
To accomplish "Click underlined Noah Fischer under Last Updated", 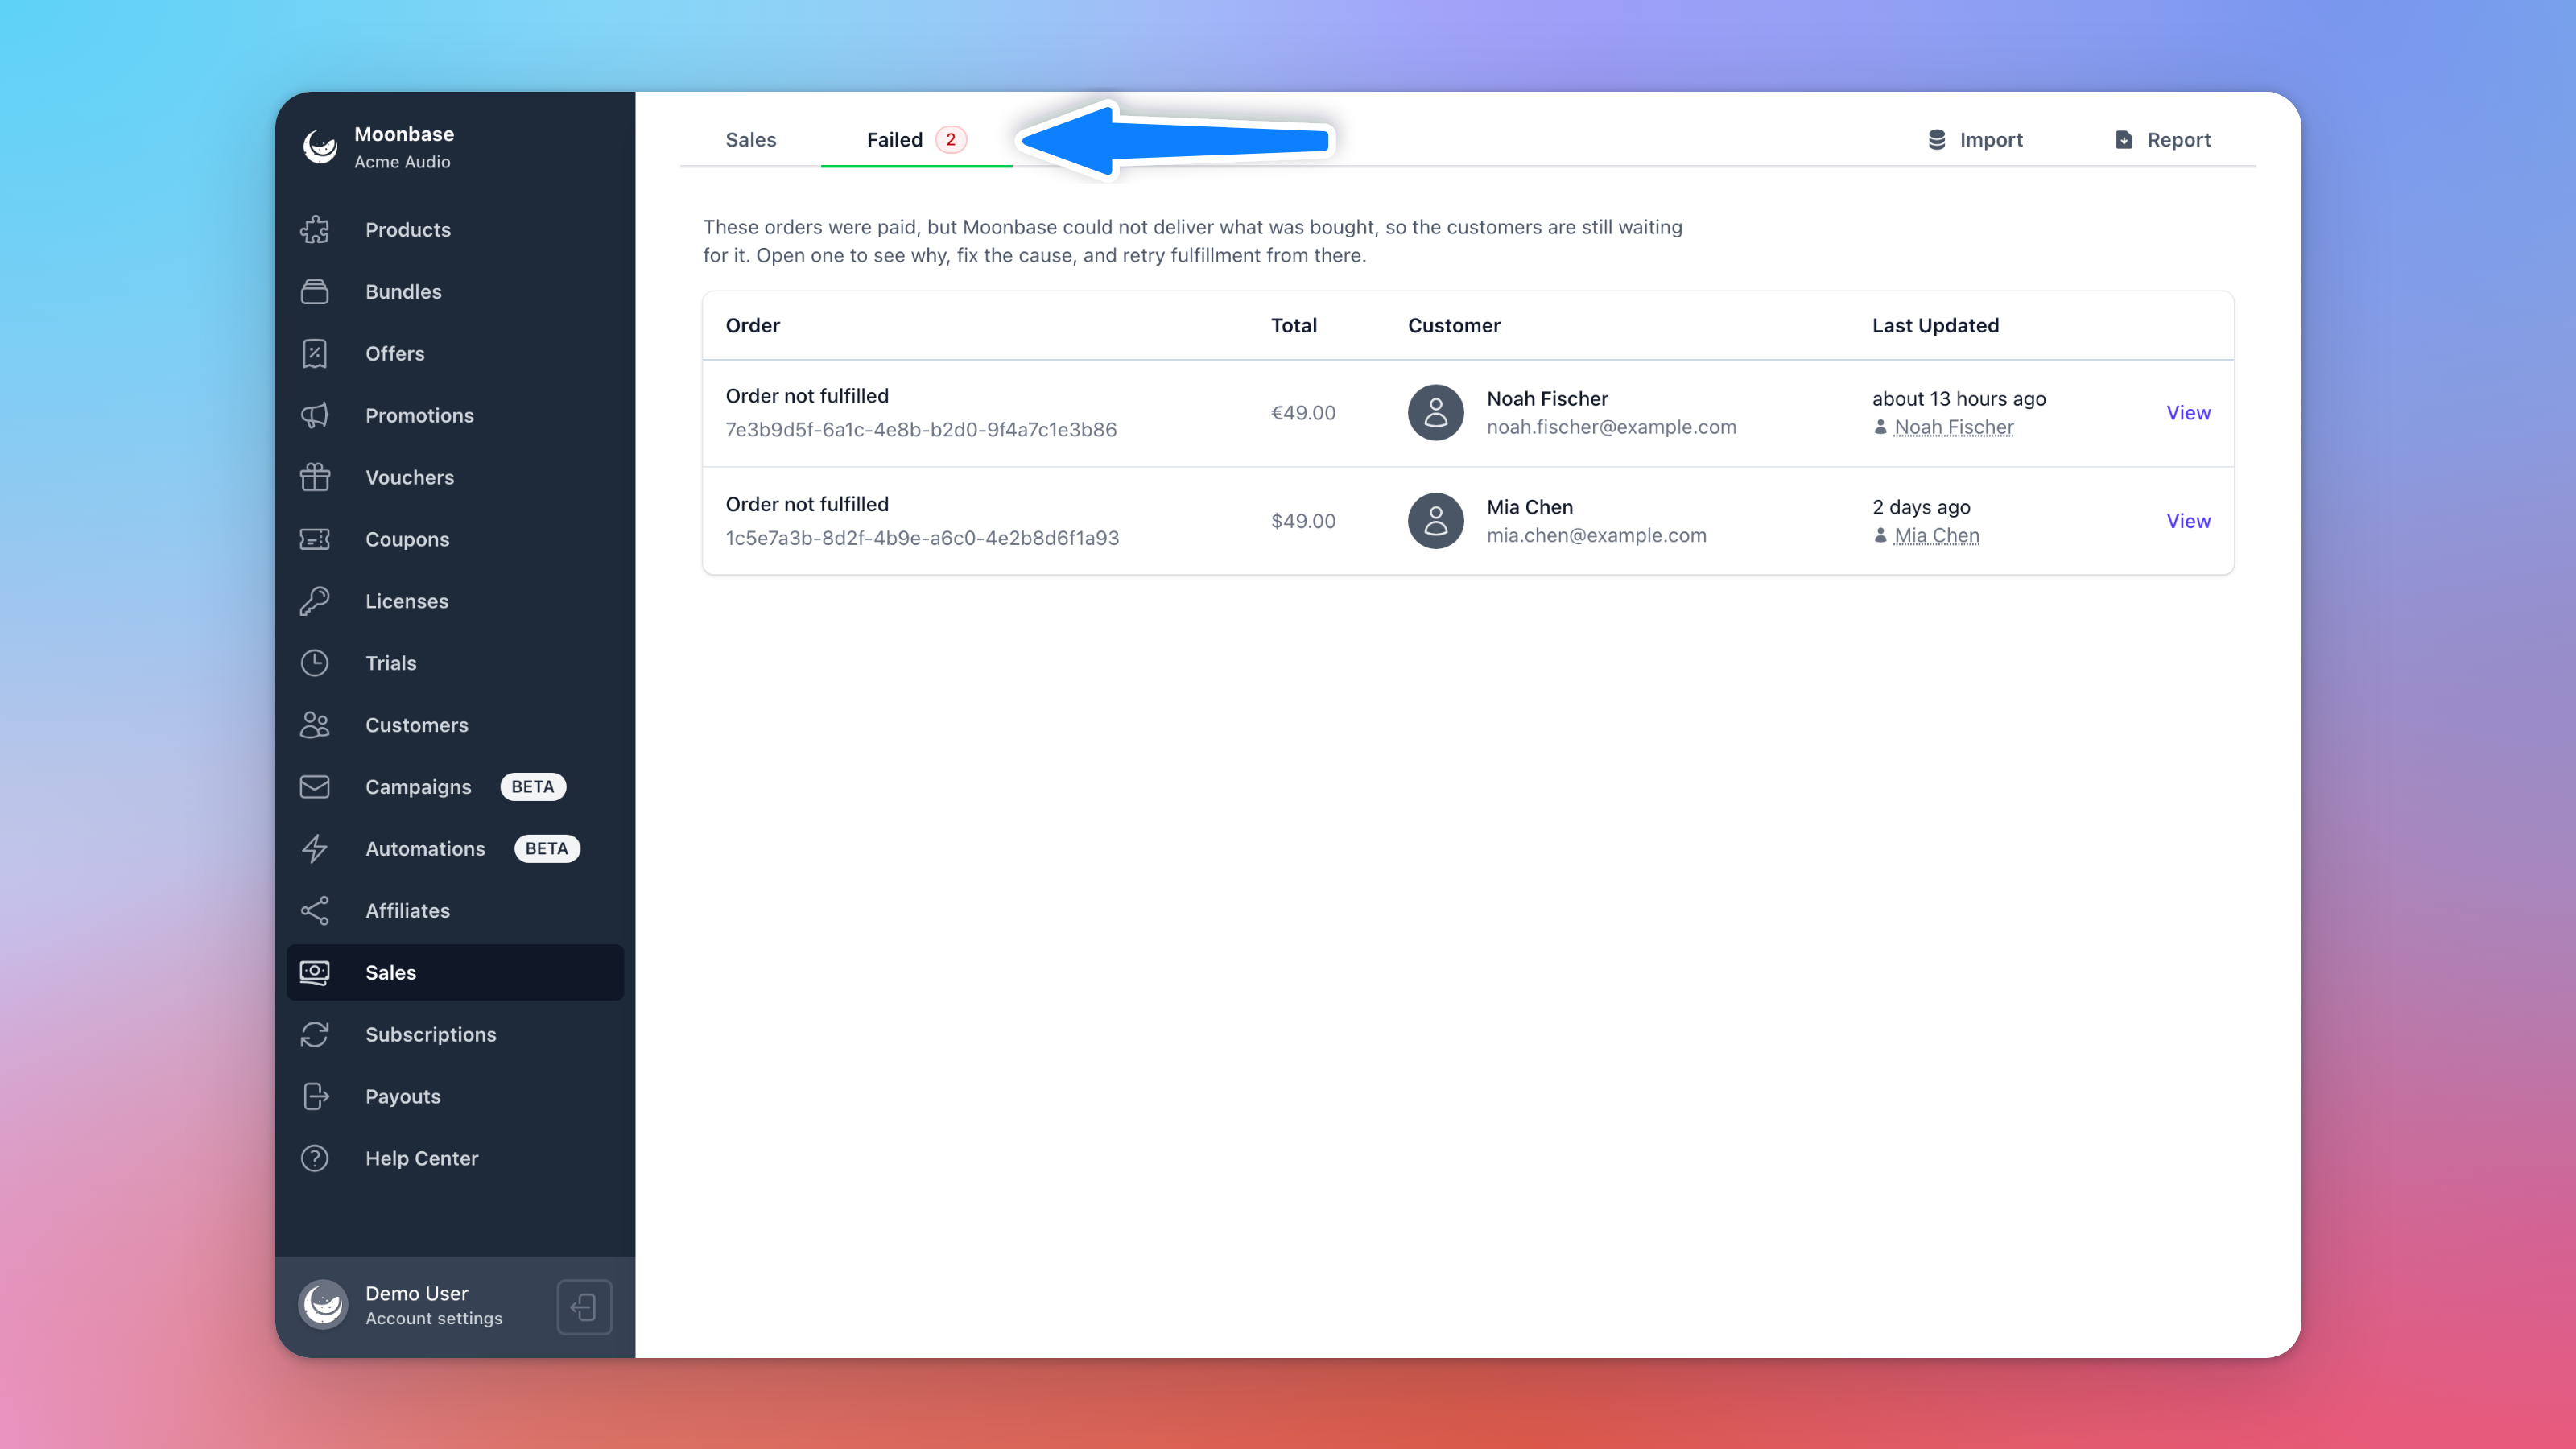I will (x=1954, y=428).
